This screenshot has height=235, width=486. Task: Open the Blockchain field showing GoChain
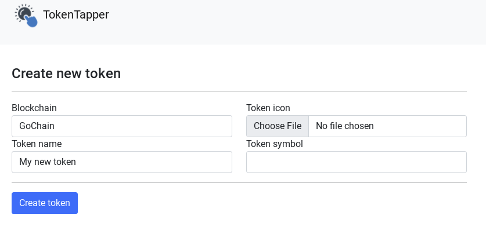pyautogui.click(x=122, y=126)
